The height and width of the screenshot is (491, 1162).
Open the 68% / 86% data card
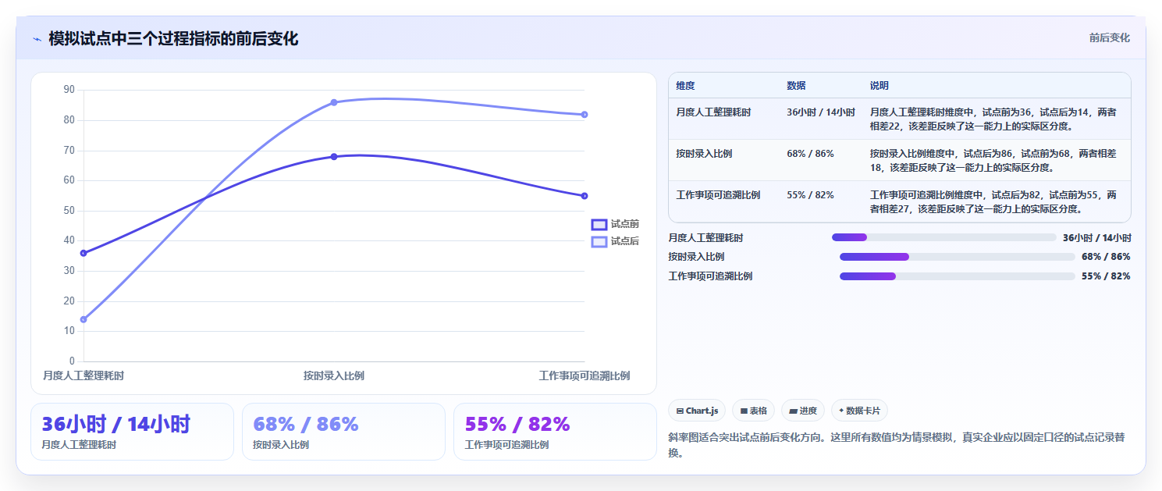(x=343, y=432)
